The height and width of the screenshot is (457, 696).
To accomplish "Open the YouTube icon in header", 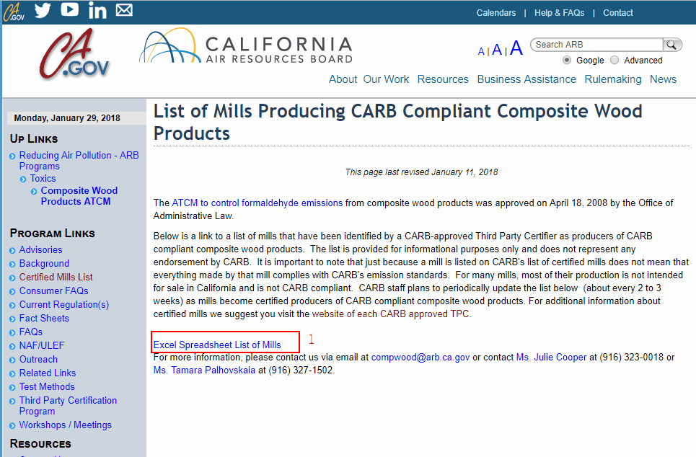I will (x=70, y=10).
